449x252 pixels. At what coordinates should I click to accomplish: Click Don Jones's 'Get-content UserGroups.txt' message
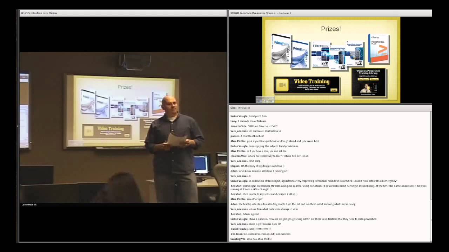coord(260,234)
